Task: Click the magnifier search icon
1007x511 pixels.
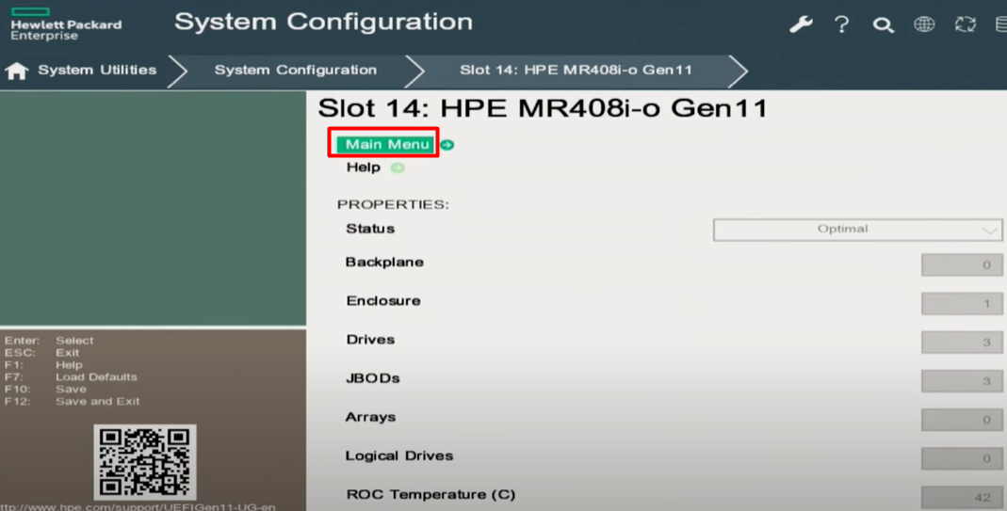Action: click(x=883, y=25)
